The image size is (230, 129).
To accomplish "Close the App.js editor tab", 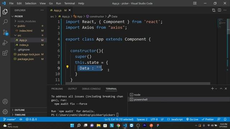I will coord(70,10).
